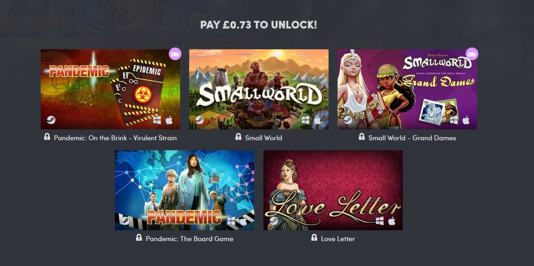
Task: Click the Pay £0.73 to Unlock heading
Action: pyautogui.click(x=258, y=25)
